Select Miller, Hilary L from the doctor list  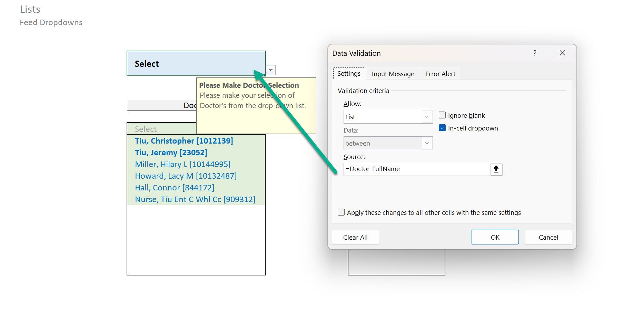point(182,164)
